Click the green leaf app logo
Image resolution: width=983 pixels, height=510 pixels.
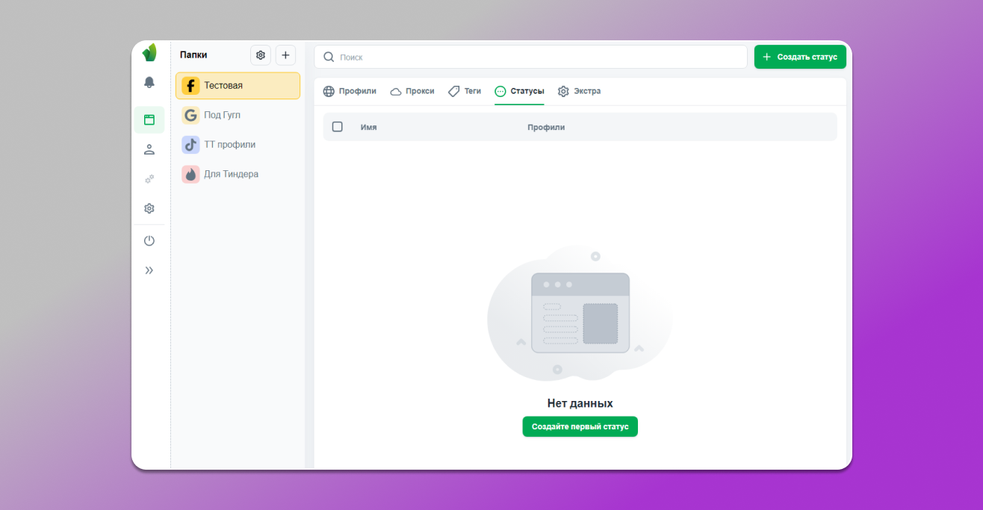(x=149, y=53)
